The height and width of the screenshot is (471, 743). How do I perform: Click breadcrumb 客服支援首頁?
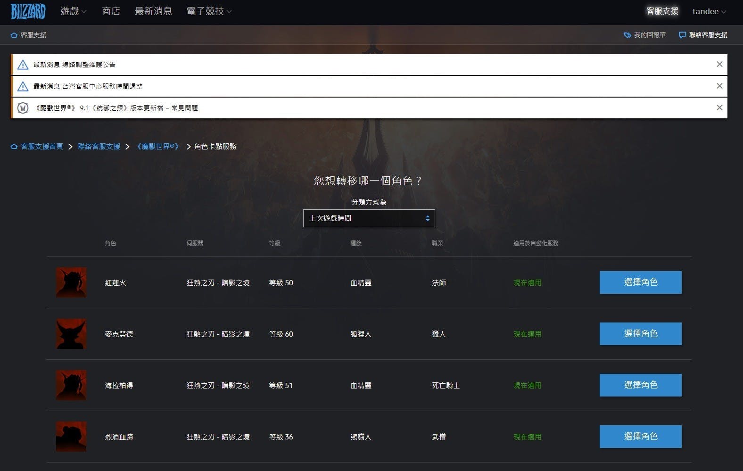[42, 147]
